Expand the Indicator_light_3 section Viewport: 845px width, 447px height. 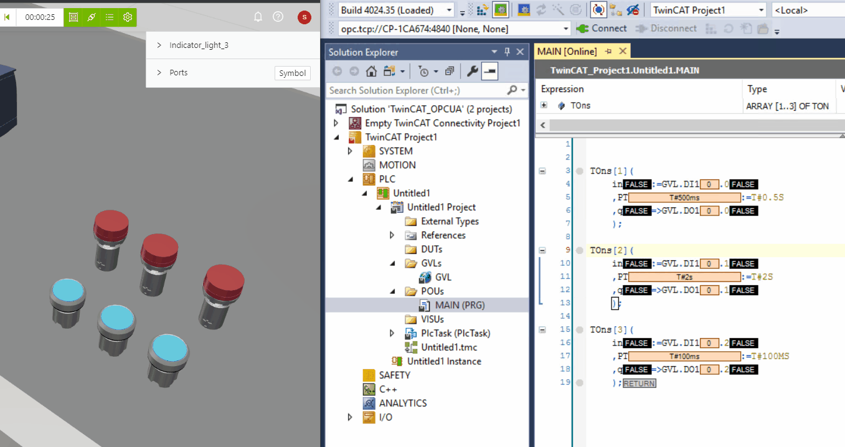pyautogui.click(x=159, y=45)
